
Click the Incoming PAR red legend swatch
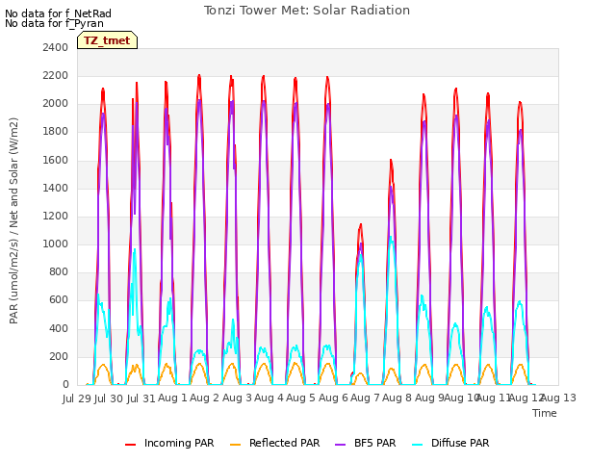point(131,445)
